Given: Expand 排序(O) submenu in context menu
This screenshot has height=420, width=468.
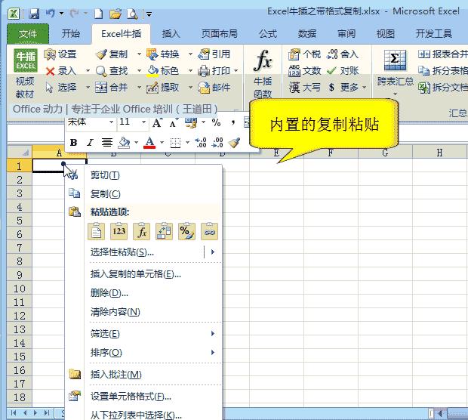Looking at the screenshot, I should pyautogui.click(x=213, y=353).
